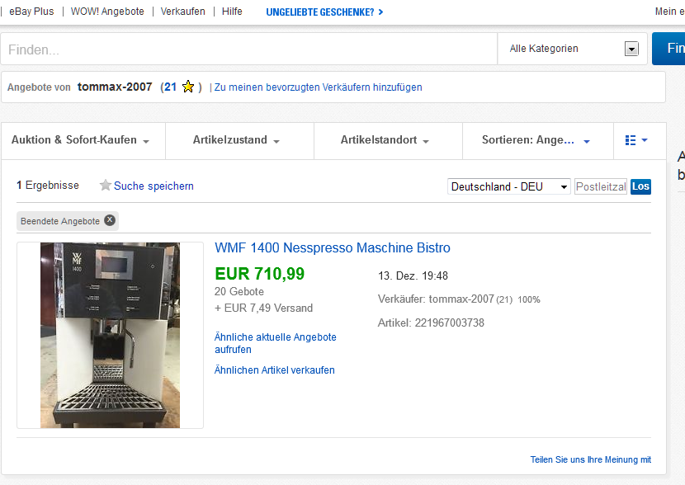685x485 pixels.
Task: Go to the Verkaufen menu item
Action: (x=182, y=12)
